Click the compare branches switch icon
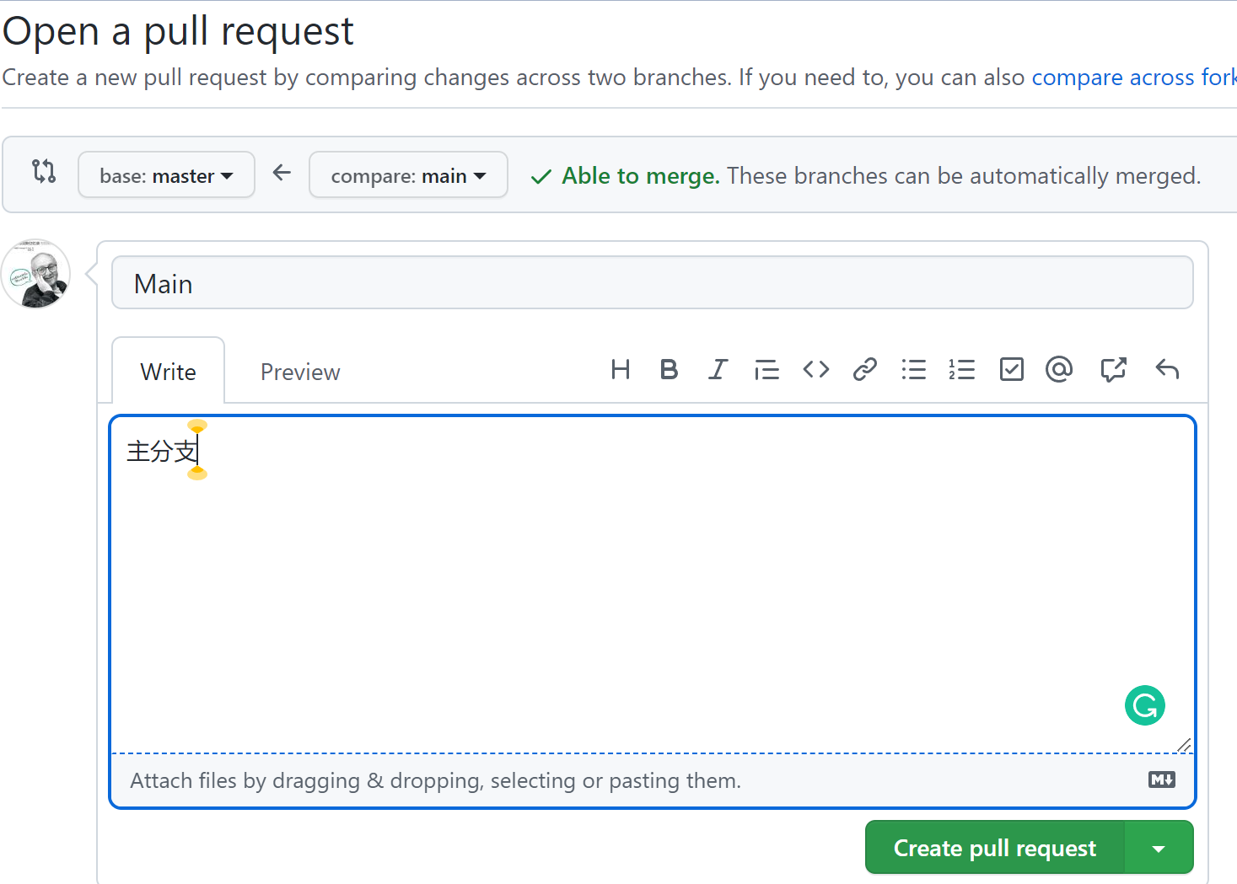 pos(44,171)
